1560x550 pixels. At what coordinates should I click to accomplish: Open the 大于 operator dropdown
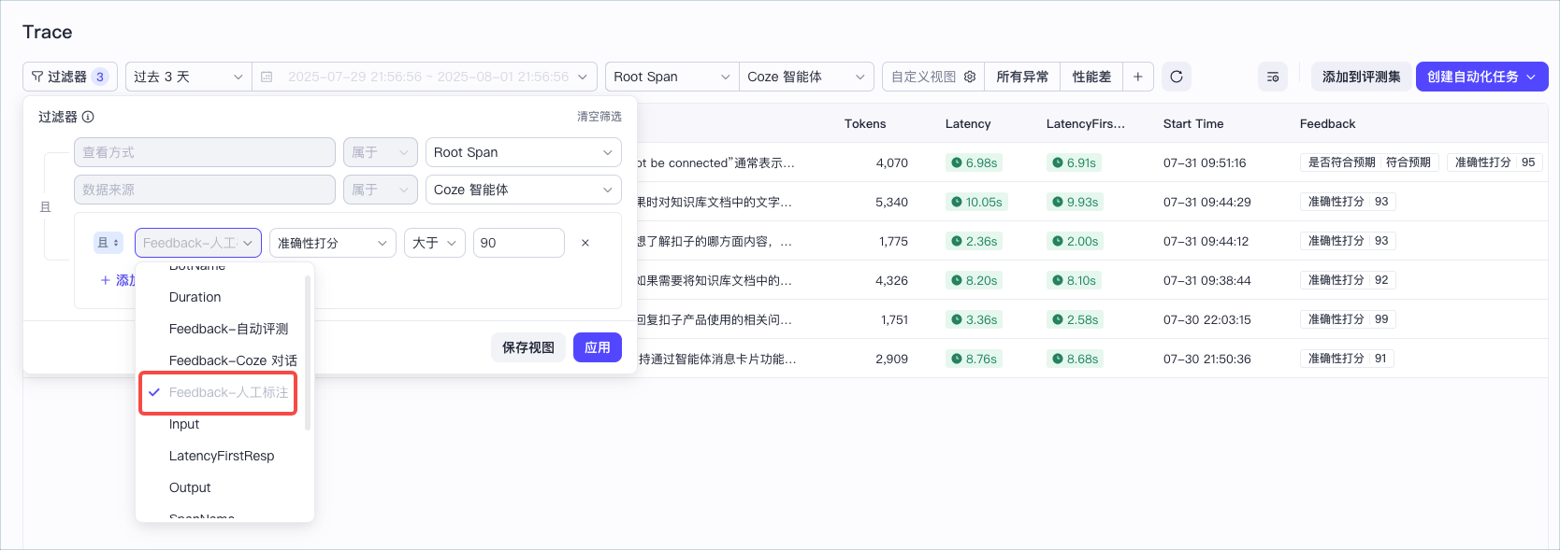coord(435,243)
